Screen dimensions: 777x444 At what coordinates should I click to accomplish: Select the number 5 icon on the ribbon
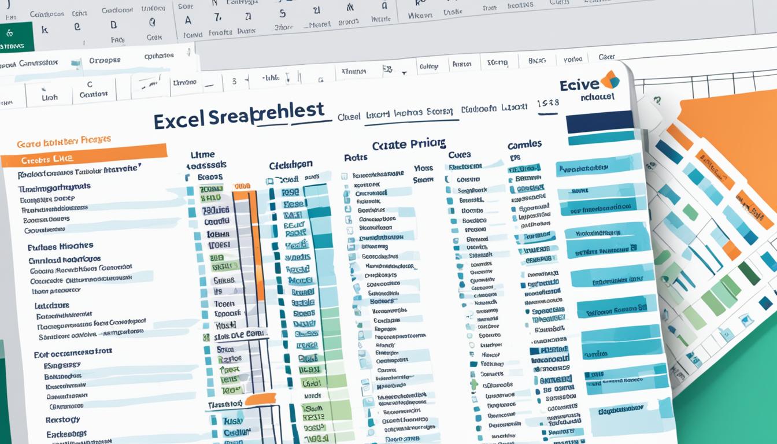(282, 13)
